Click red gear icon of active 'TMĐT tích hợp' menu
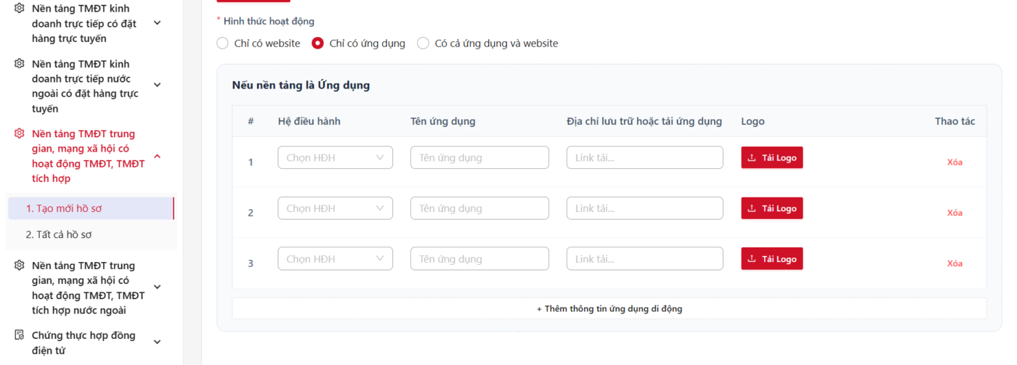 coord(20,134)
